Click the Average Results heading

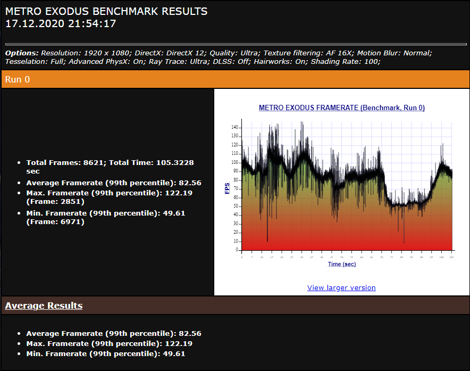coord(44,306)
